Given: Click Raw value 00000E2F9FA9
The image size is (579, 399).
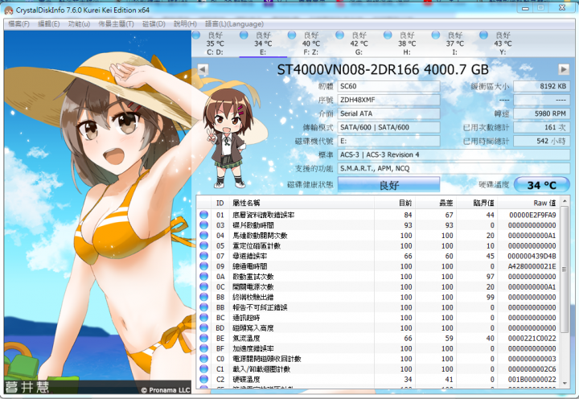Looking at the screenshot, I should pos(532,215).
